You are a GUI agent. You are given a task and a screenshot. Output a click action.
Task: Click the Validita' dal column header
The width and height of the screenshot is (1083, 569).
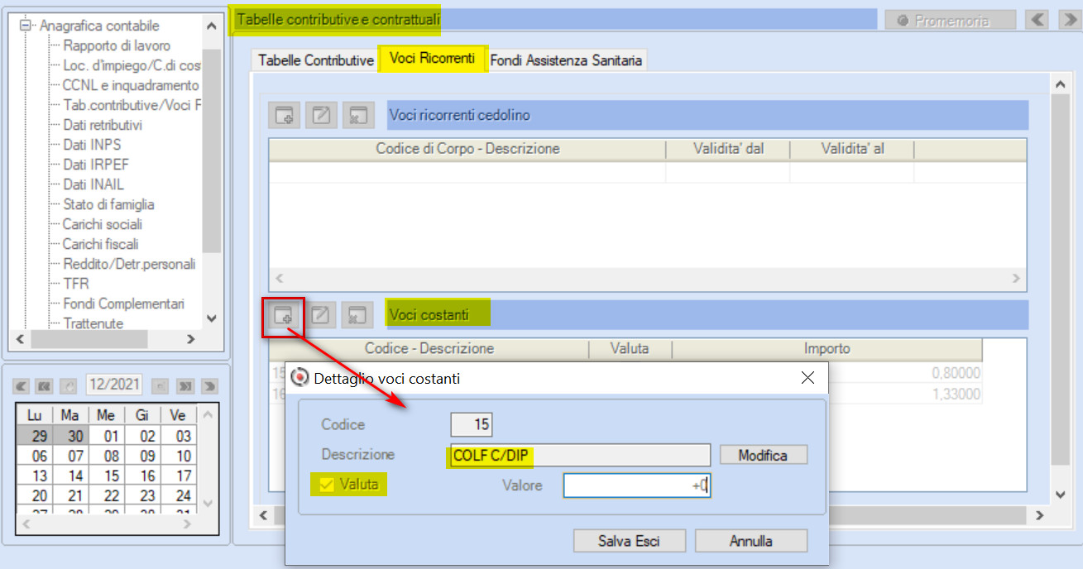pyautogui.click(x=728, y=149)
